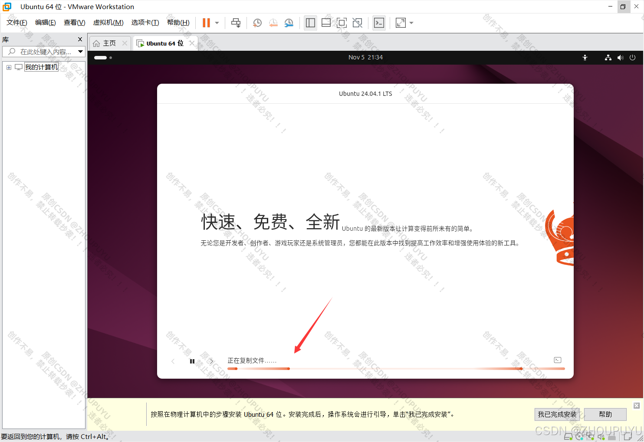Viewport: 644px width, 442px height.
Task: Toggle the console view button
Action: tap(379, 23)
